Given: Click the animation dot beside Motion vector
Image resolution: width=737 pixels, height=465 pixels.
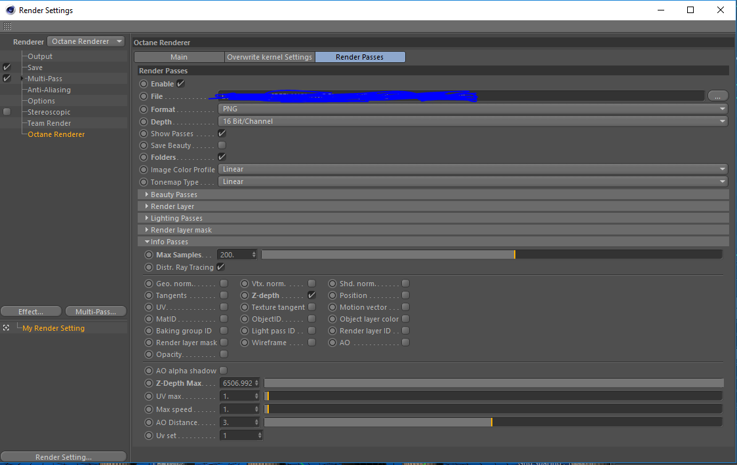Looking at the screenshot, I should coord(332,307).
